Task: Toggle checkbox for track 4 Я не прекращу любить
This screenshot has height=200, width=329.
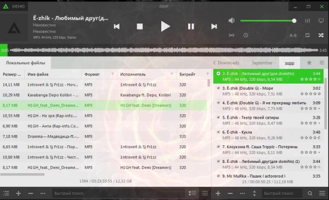Action: pos(218,103)
